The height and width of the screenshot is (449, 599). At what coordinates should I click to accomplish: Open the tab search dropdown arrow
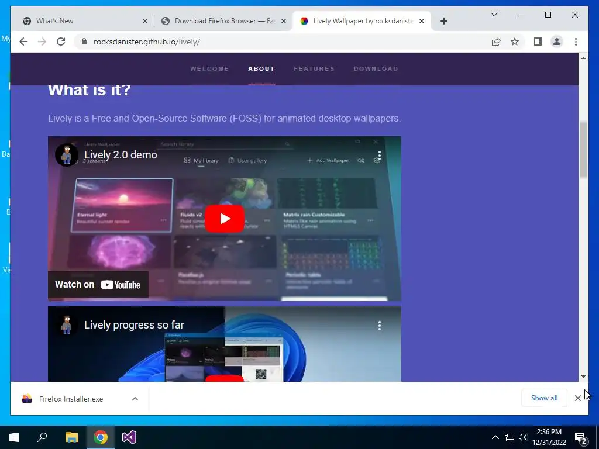pyautogui.click(x=494, y=15)
